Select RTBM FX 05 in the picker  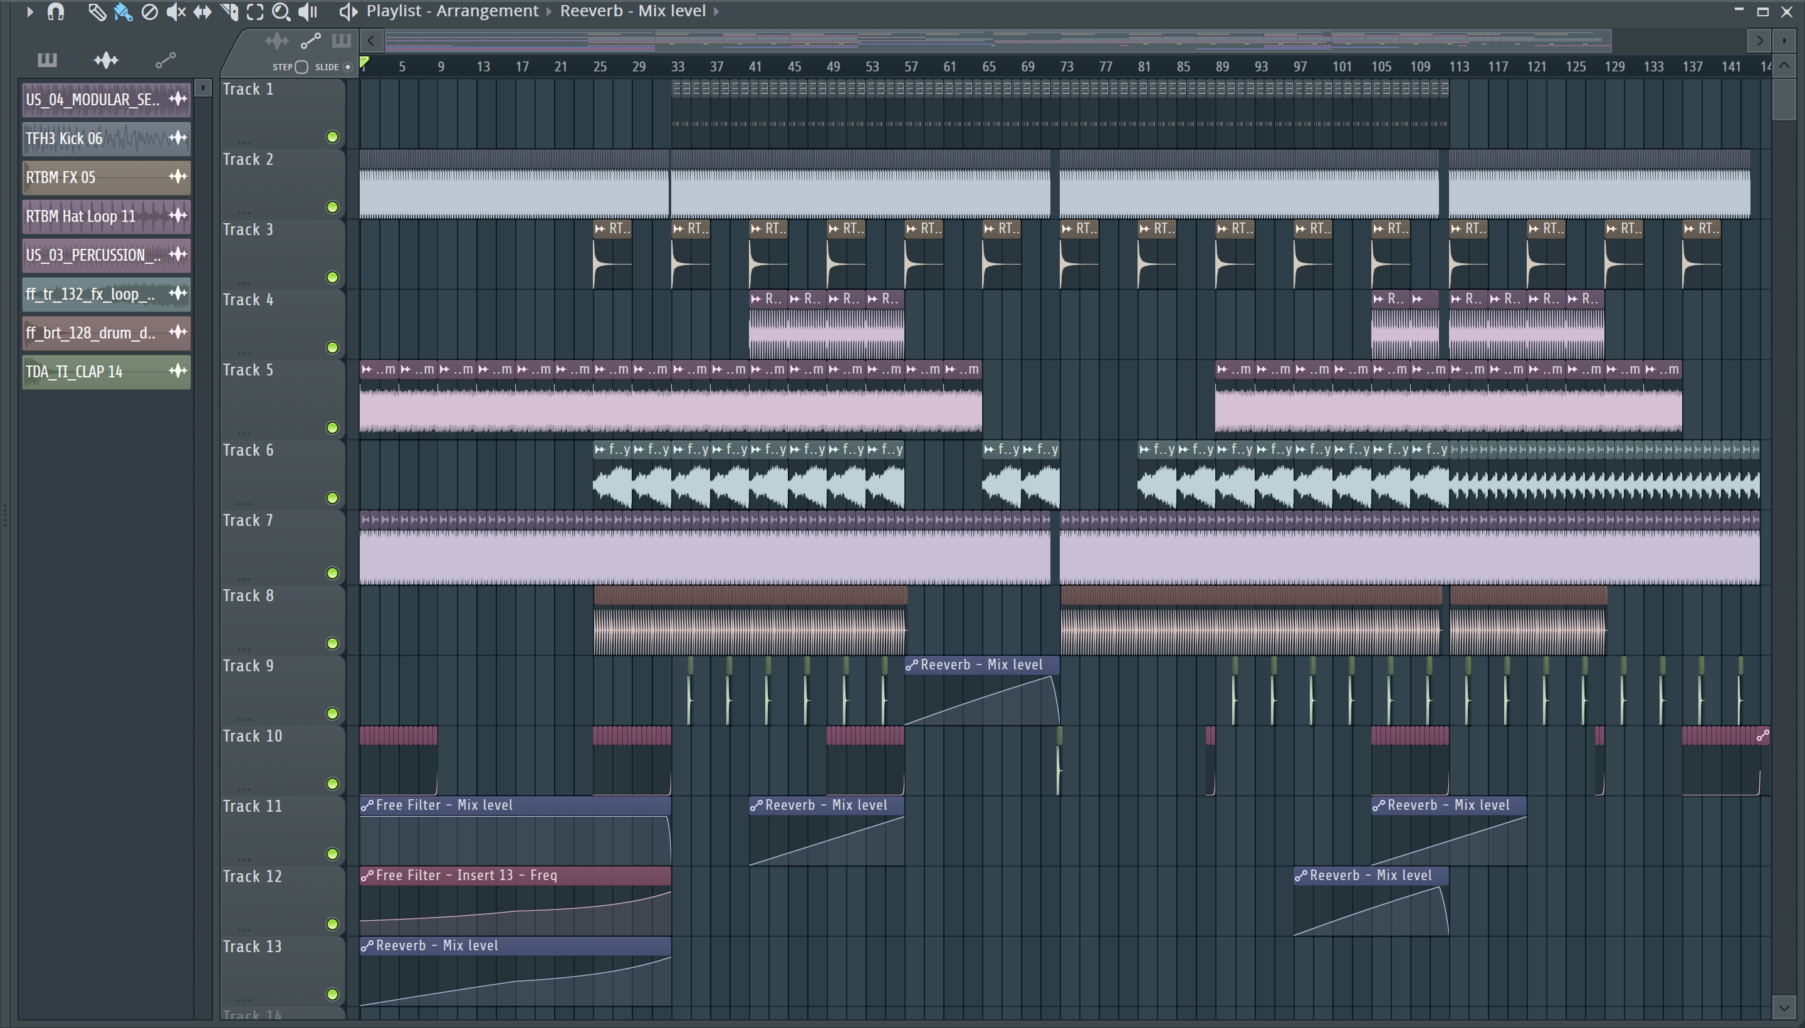click(x=106, y=177)
